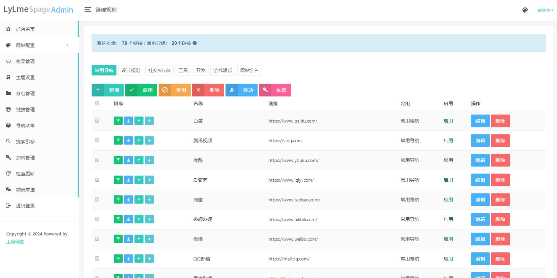
Task: Switch to the 游戏娱乐 group tab
Action: pyautogui.click(x=222, y=70)
